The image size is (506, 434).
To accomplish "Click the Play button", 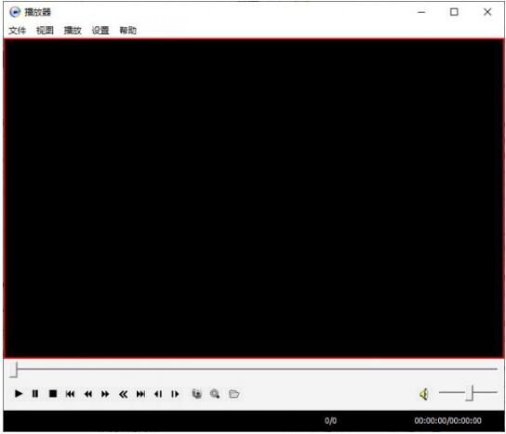I will point(19,394).
